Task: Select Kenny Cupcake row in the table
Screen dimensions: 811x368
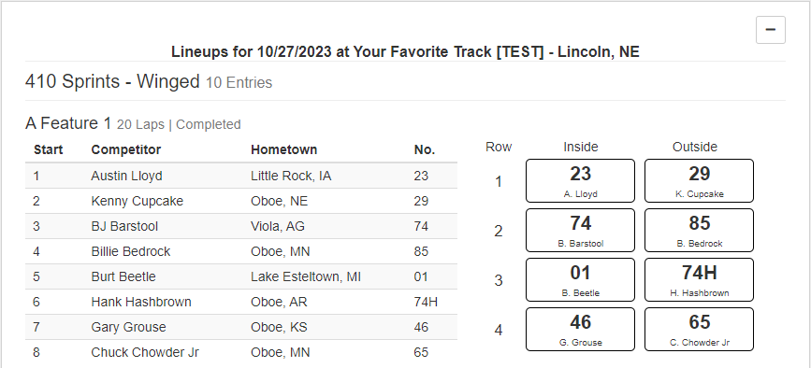Action: [241, 201]
